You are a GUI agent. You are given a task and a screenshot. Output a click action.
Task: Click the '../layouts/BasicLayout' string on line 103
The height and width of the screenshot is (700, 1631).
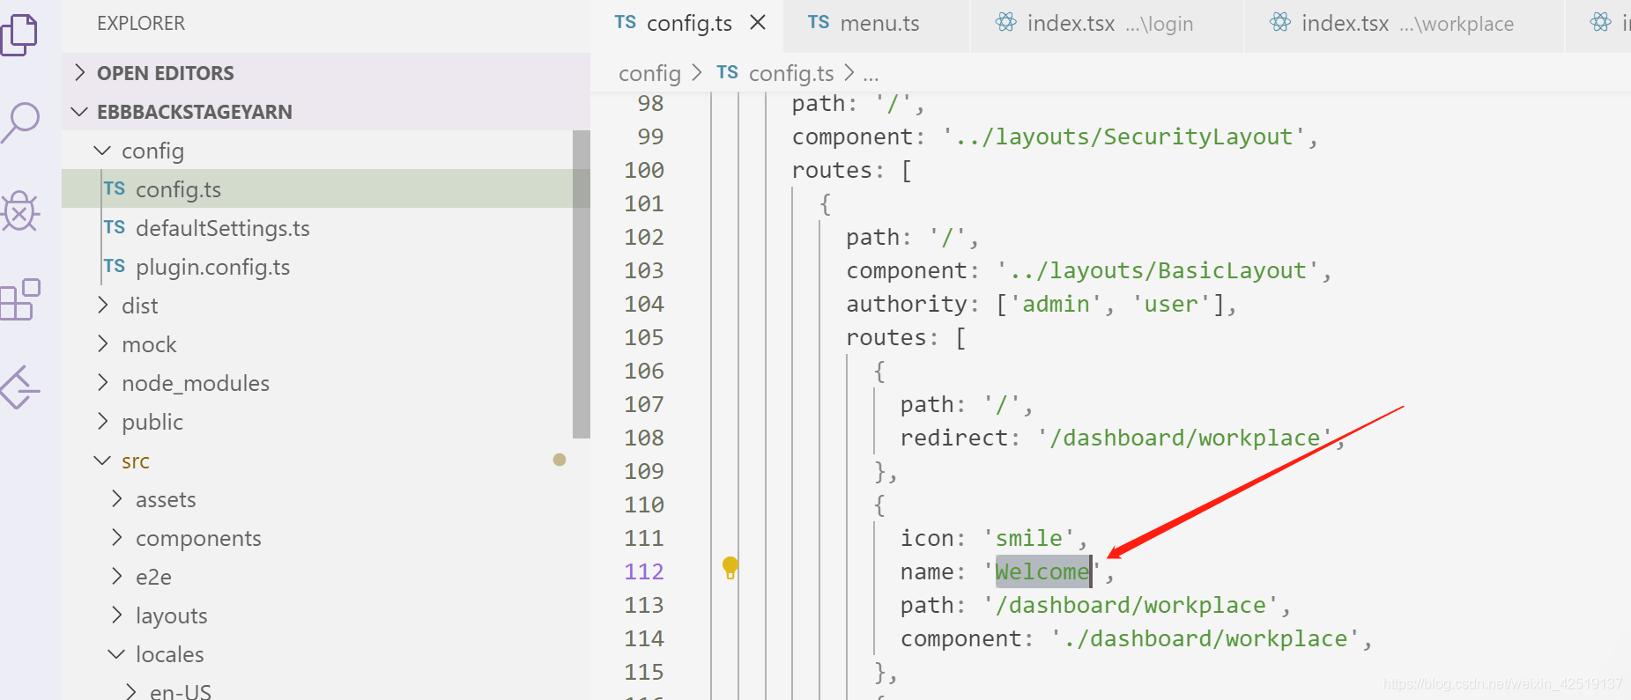[x=1157, y=270]
